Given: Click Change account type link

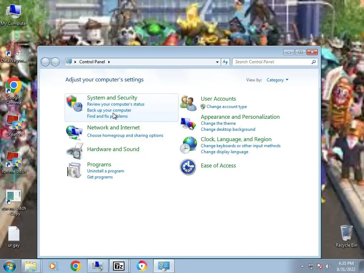Looking at the screenshot, I should (x=226, y=107).
